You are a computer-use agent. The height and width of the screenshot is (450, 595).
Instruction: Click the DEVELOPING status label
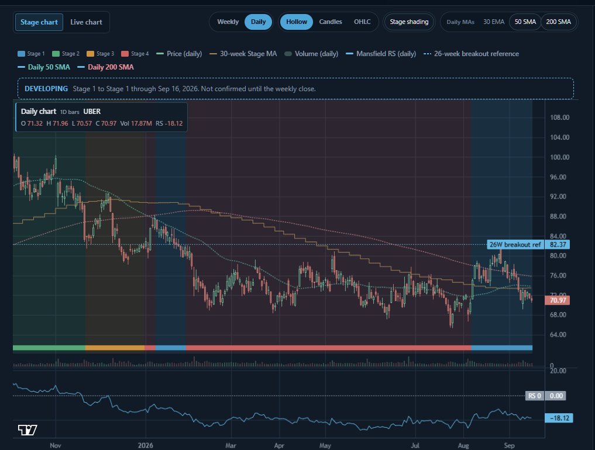point(46,89)
